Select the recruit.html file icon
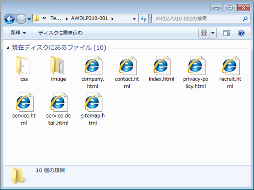Image resolution: width=254 pixels, height=190 pixels. point(231,65)
